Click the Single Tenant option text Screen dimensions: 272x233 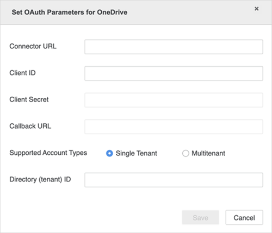137,153
